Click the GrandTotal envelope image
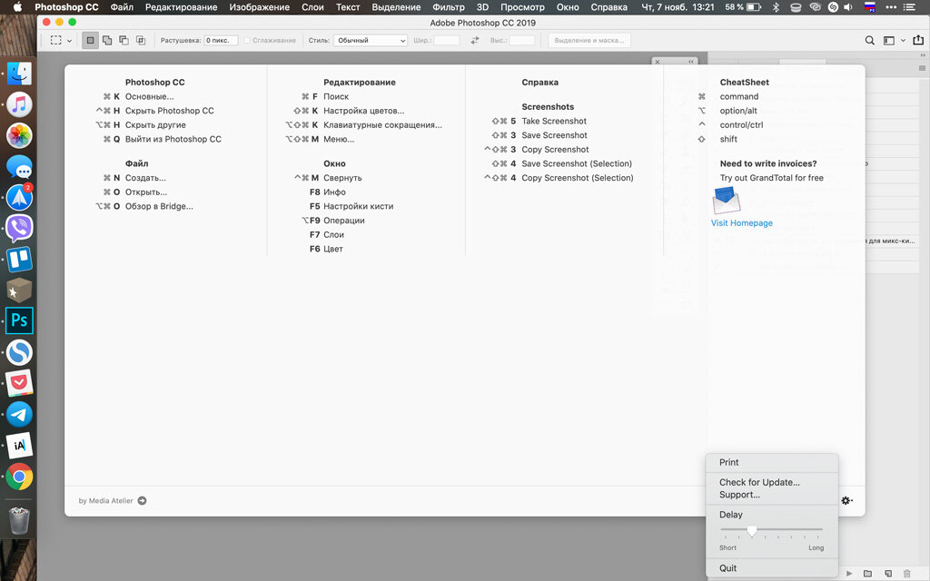Image resolution: width=930 pixels, height=581 pixels. coord(726,200)
